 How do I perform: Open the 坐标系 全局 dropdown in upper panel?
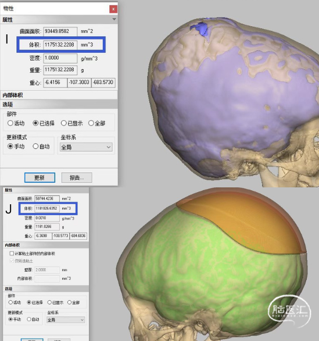pos(86,147)
